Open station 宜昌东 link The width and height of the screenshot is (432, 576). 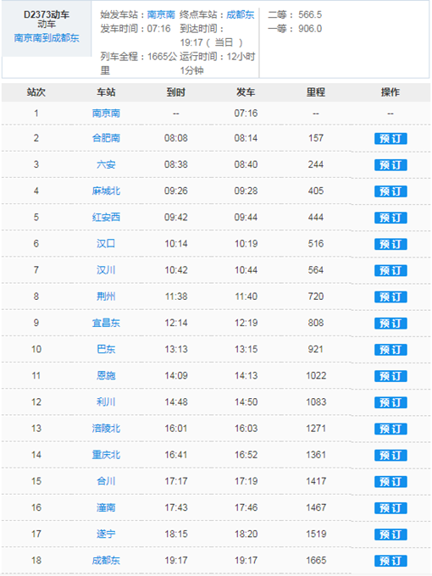pos(106,323)
